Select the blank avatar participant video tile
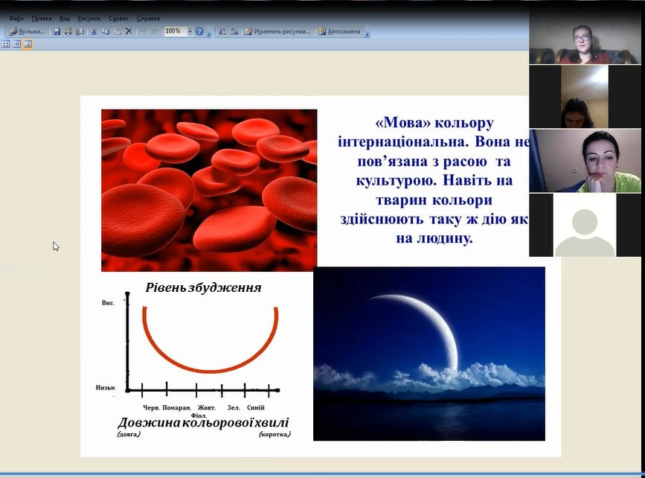Image resolution: width=645 pixels, height=478 pixels. coord(585,226)
